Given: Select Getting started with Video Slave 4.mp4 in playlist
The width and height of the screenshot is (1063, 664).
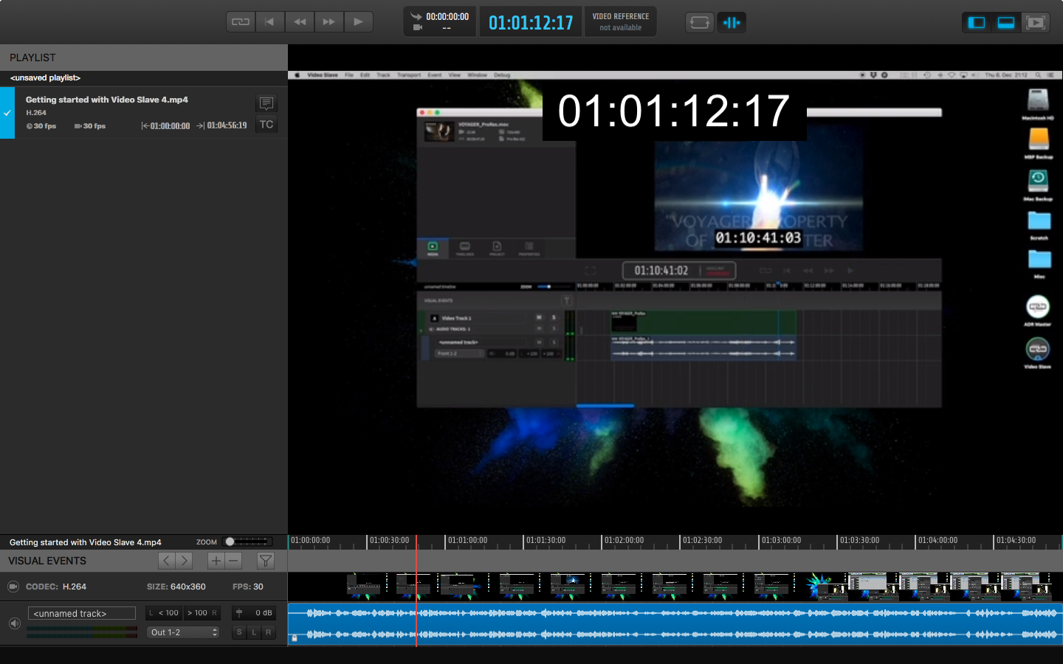Looking at the screenshot, I should tap(107, 100).
